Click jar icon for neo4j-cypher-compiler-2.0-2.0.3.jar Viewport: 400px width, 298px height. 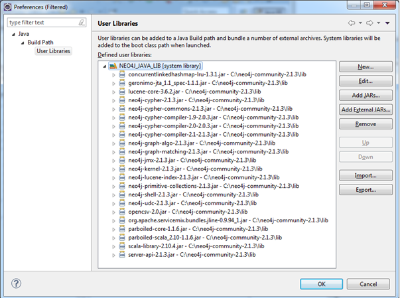click(x=122, y=126)
